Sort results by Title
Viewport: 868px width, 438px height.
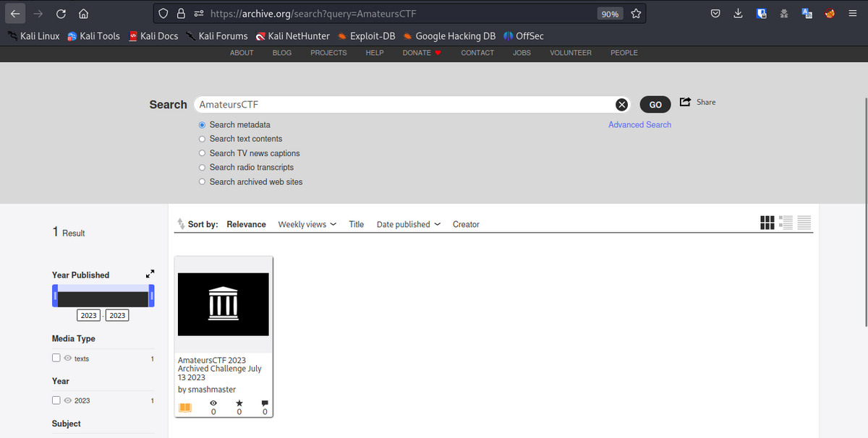pos(357,225)
